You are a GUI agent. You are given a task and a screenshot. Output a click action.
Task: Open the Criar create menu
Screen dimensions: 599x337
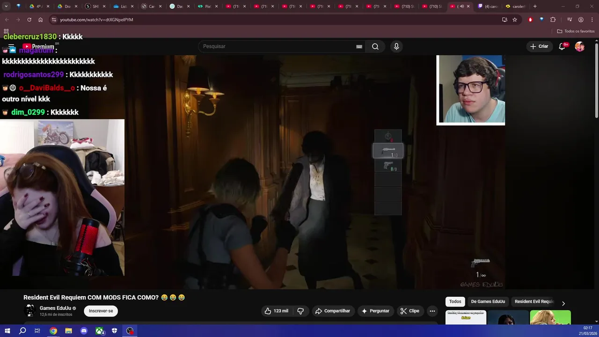click(539, 46)
